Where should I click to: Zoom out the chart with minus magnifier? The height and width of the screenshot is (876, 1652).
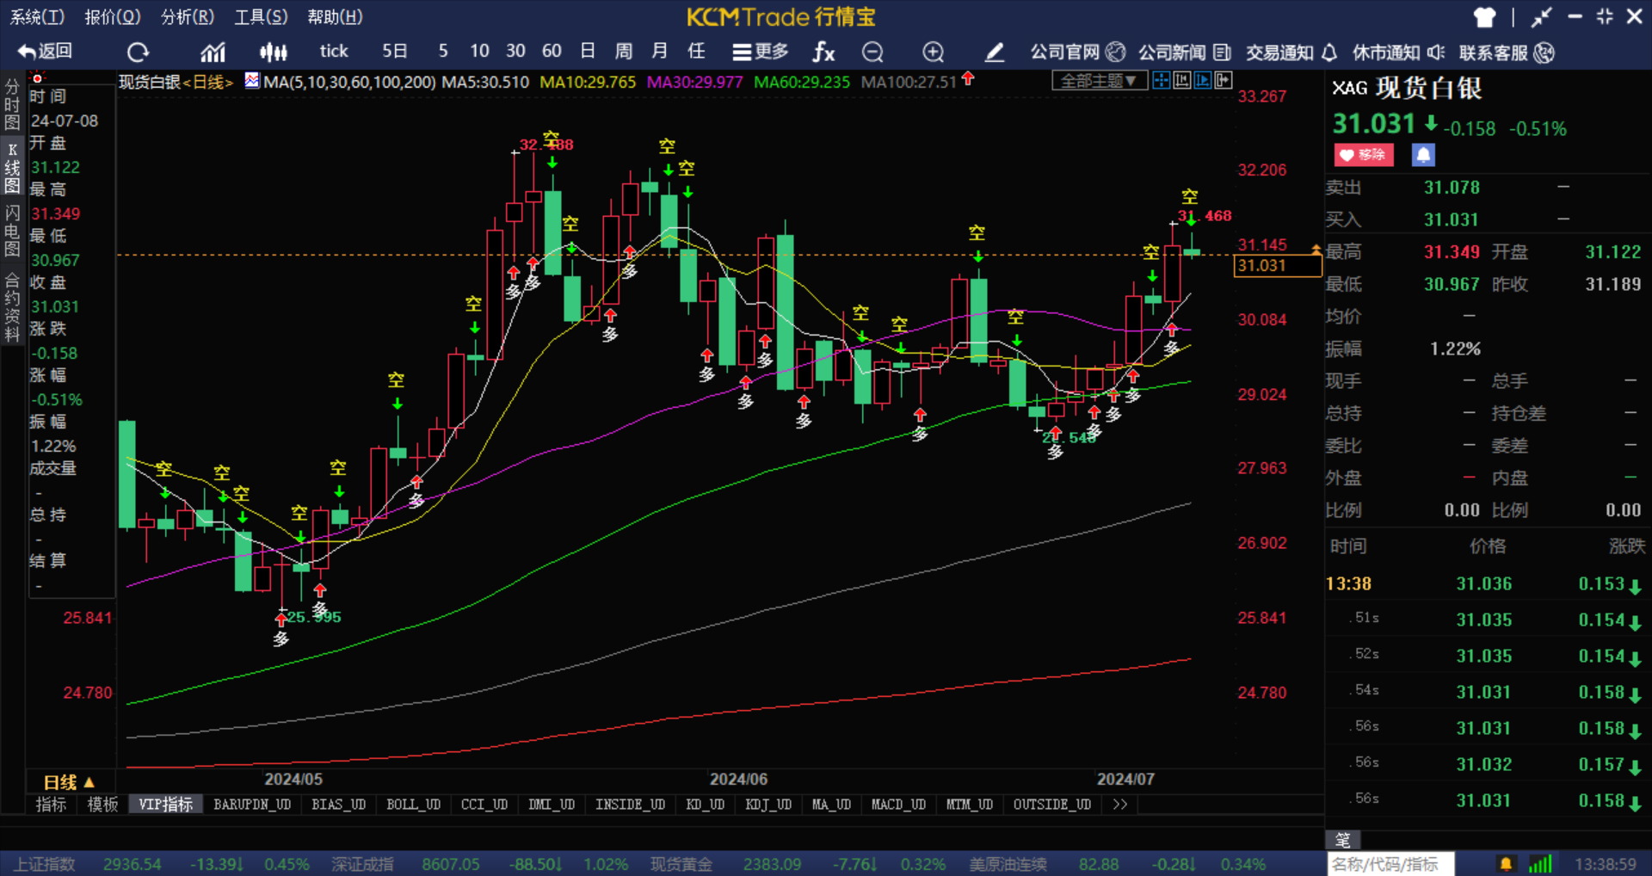click(872, 52)
